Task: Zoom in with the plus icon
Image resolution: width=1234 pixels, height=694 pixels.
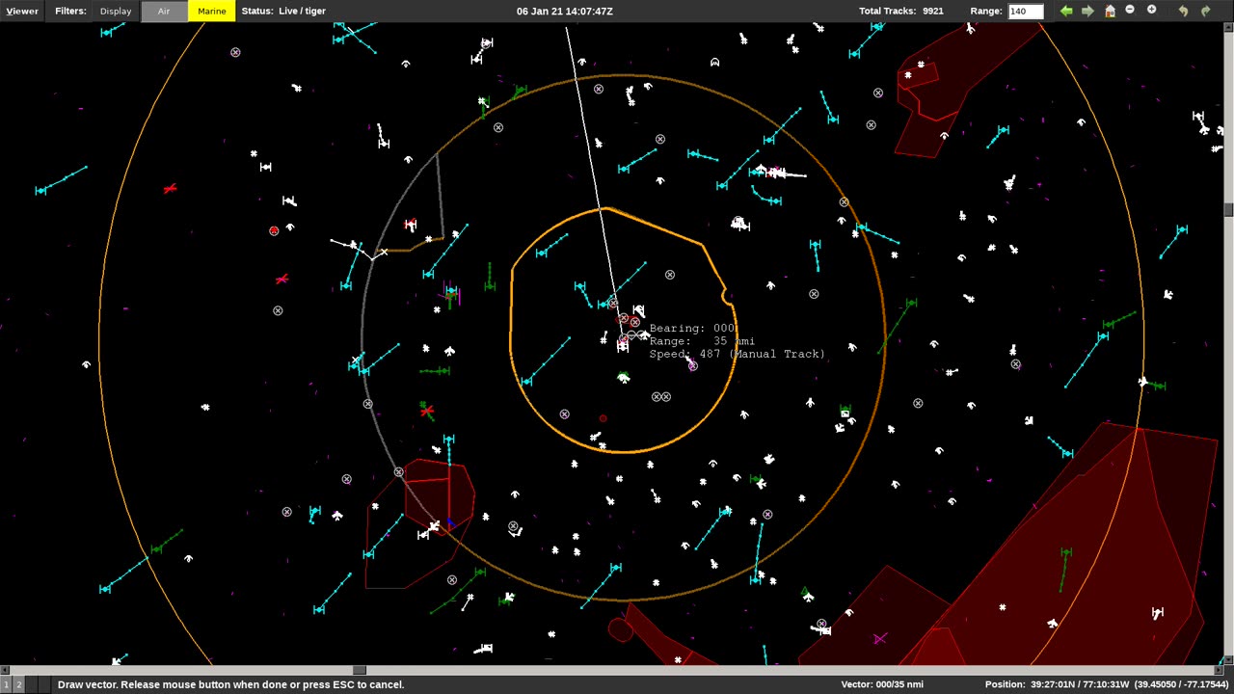Action: [x=1151, y=10]
